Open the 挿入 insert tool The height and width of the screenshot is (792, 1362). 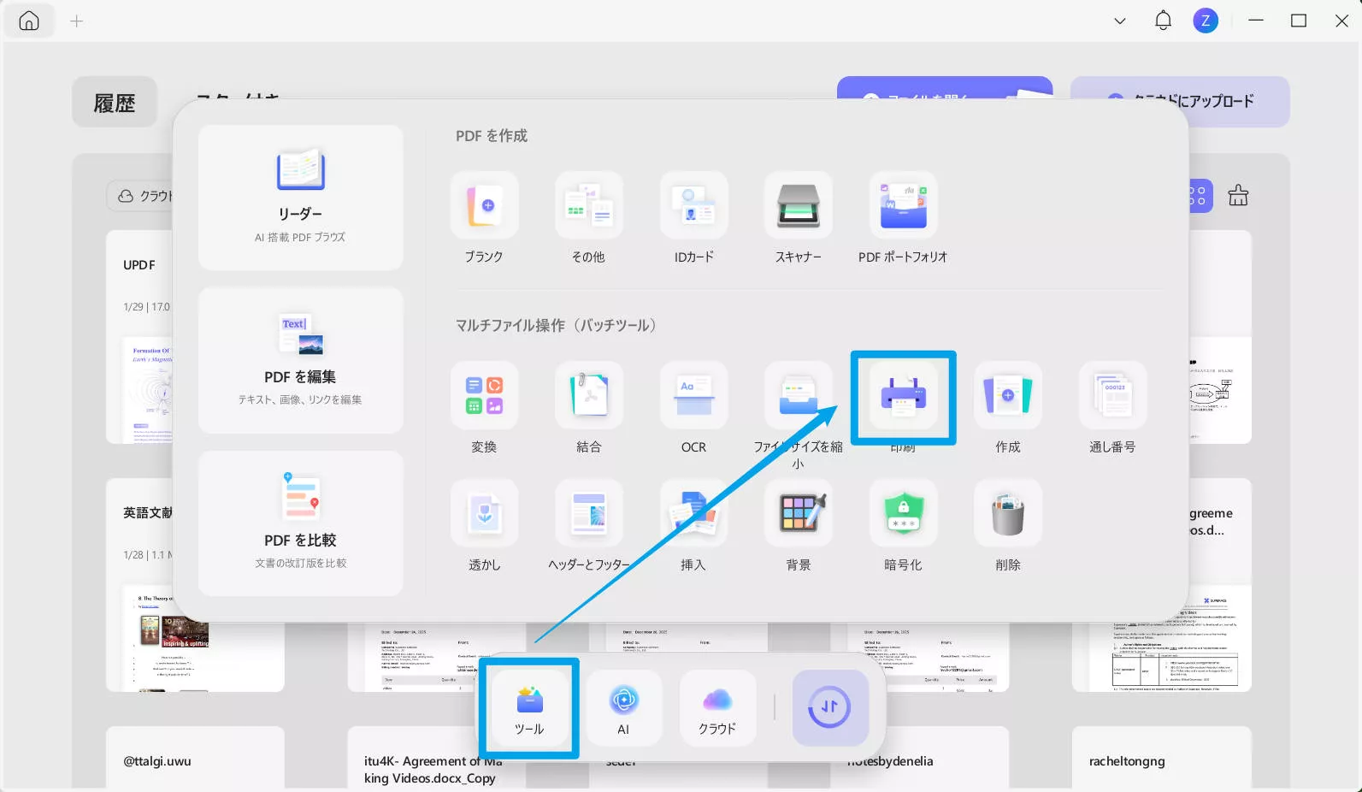(x=693, y=513)
